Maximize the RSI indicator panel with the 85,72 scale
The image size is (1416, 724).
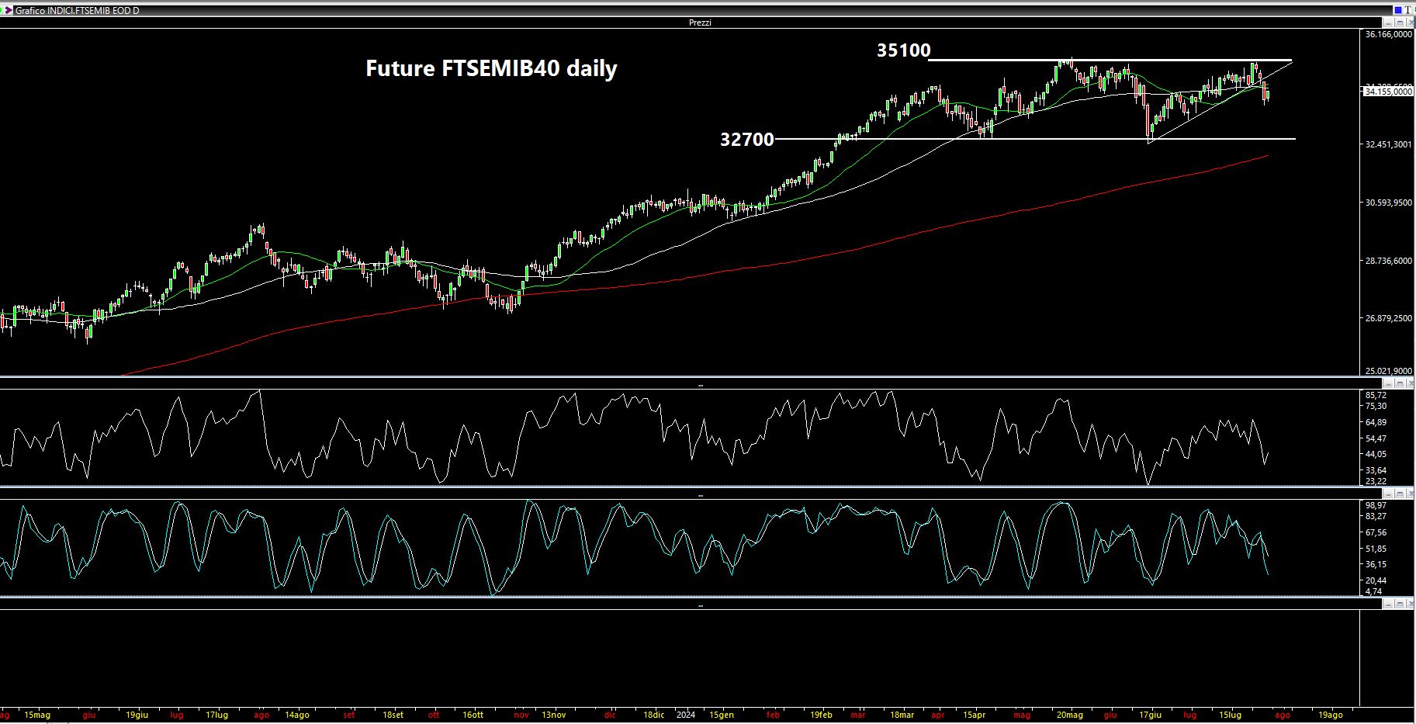[x=1400, y=383]
